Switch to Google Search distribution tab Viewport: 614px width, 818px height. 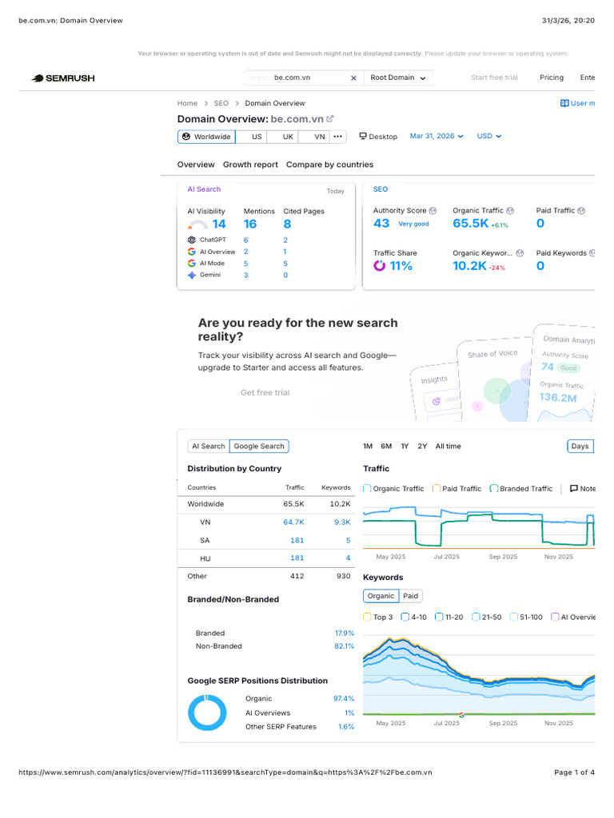click(x=259, y=447)
